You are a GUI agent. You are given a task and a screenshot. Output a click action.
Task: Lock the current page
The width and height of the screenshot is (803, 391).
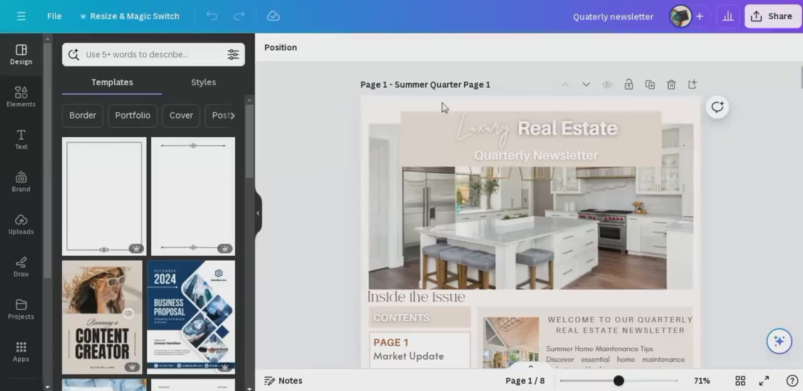(629, 84)
